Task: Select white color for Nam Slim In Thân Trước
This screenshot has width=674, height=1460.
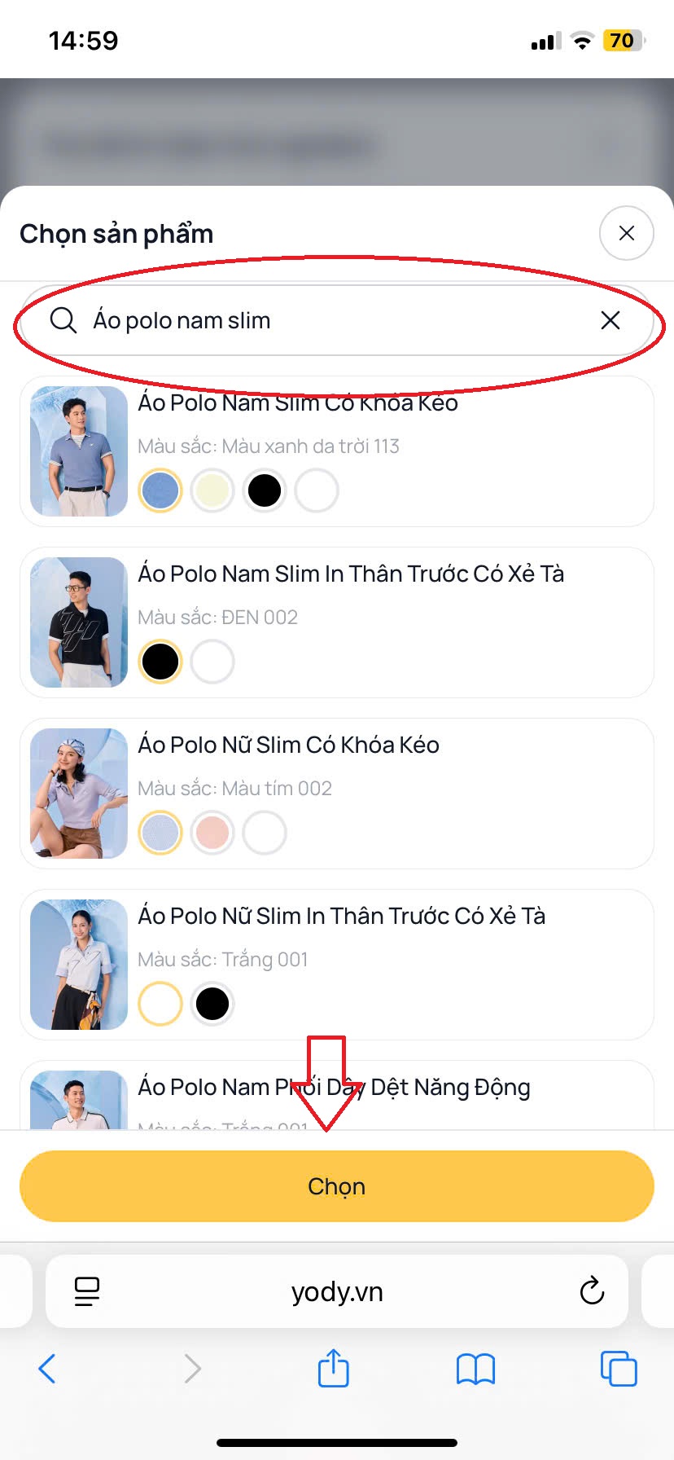Action: (212, 662)
